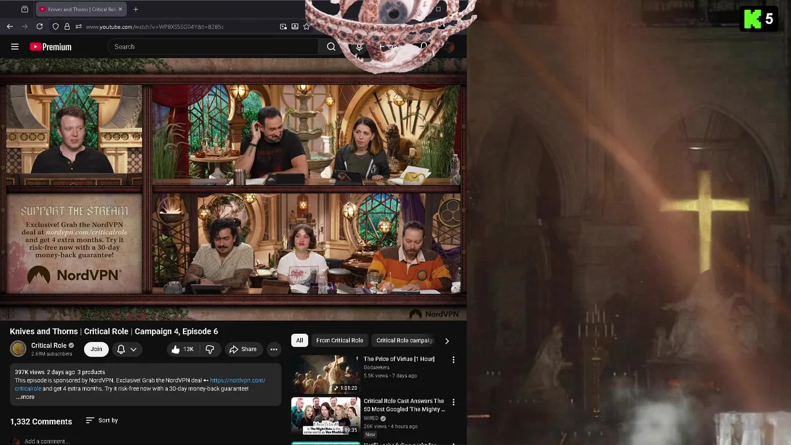Viewport: 791px width, 445px height.
Task: Open the Critical Role channel avatar
Action: (x=18, y=349)
